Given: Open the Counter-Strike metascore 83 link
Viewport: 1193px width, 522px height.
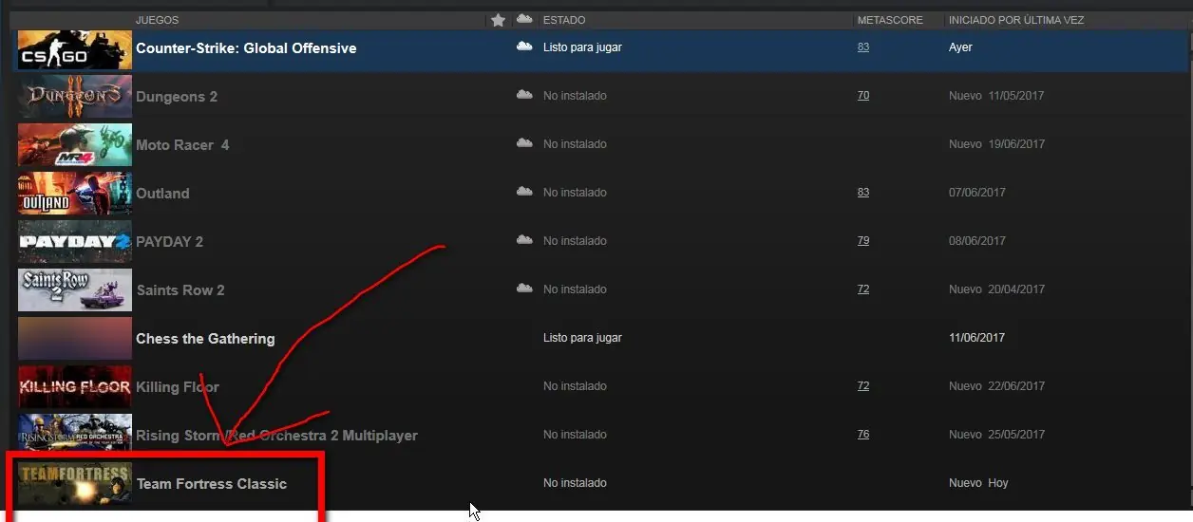Looking at the screenshot, I should (x=862, y=47).
